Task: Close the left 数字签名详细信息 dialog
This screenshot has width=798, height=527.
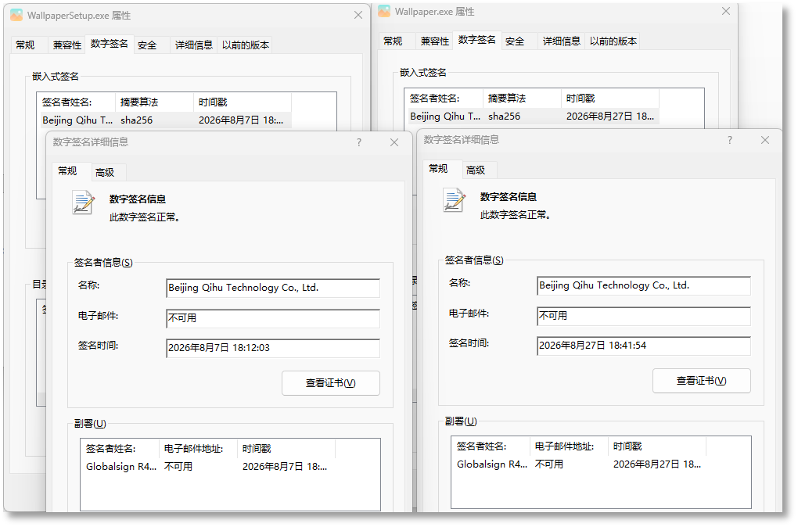Action: coord(394,142)
